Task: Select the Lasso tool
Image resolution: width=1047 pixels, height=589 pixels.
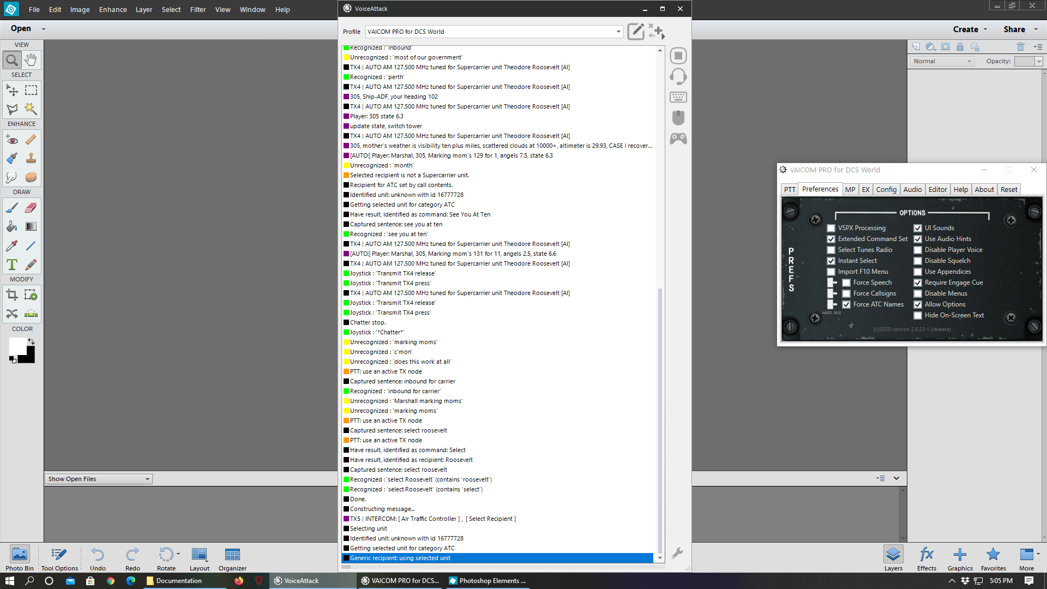Action: 12,109
